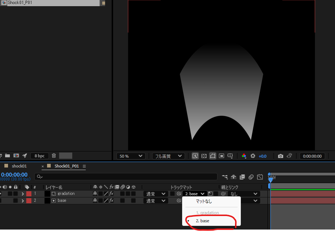
Task: Reset exposure with the aperture icon
Action: 253,156
